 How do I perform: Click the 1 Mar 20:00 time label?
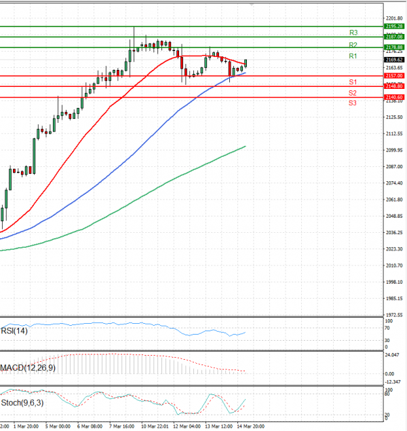26,426
